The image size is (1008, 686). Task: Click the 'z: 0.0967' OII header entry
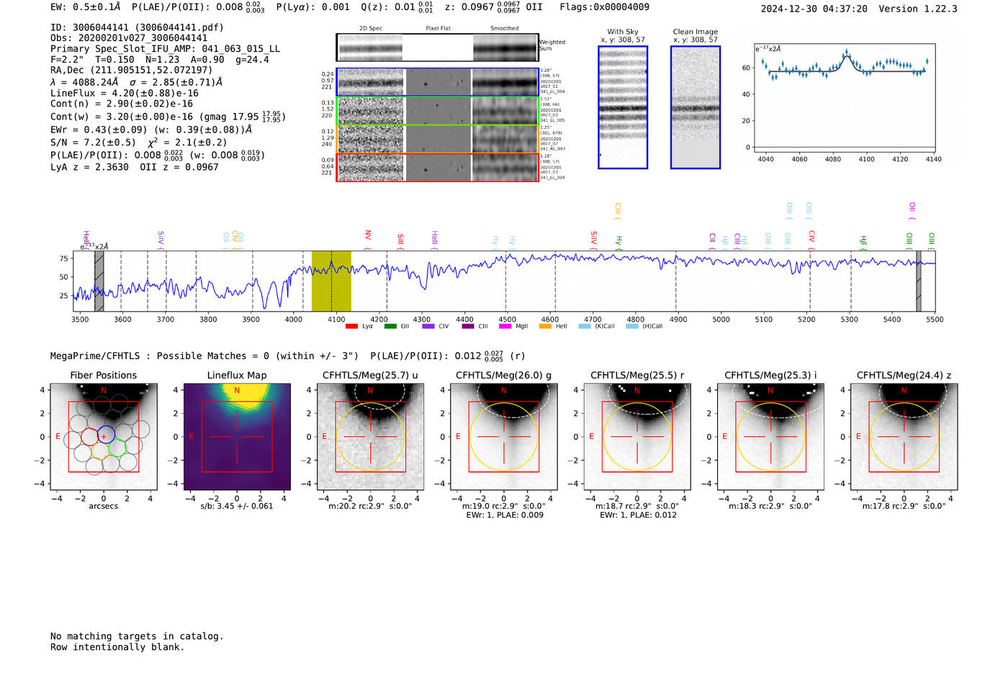coord(494,7)
